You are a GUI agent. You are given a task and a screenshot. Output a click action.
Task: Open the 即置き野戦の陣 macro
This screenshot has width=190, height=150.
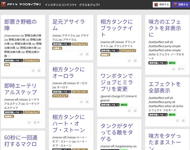[21, 25]
